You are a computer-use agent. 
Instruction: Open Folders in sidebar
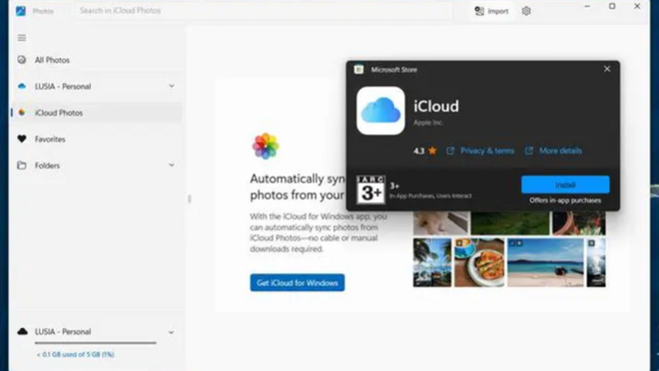click(96, 166)
